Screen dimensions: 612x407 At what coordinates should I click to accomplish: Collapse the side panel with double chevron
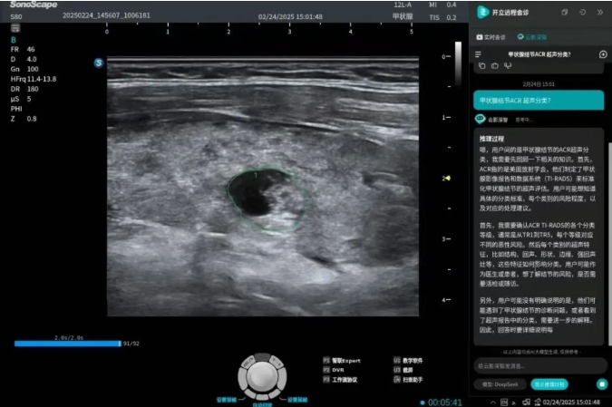pos(600,13)
